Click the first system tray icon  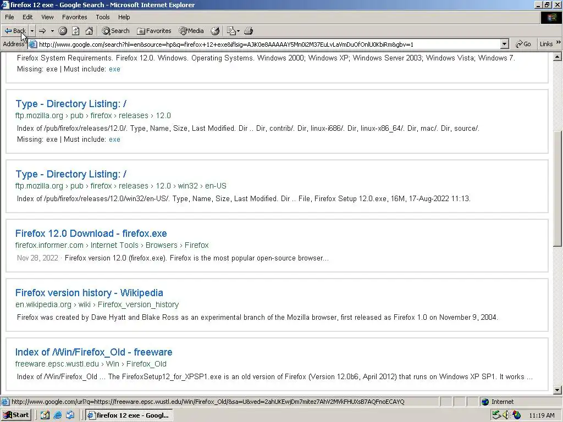(x=496, y=415)
